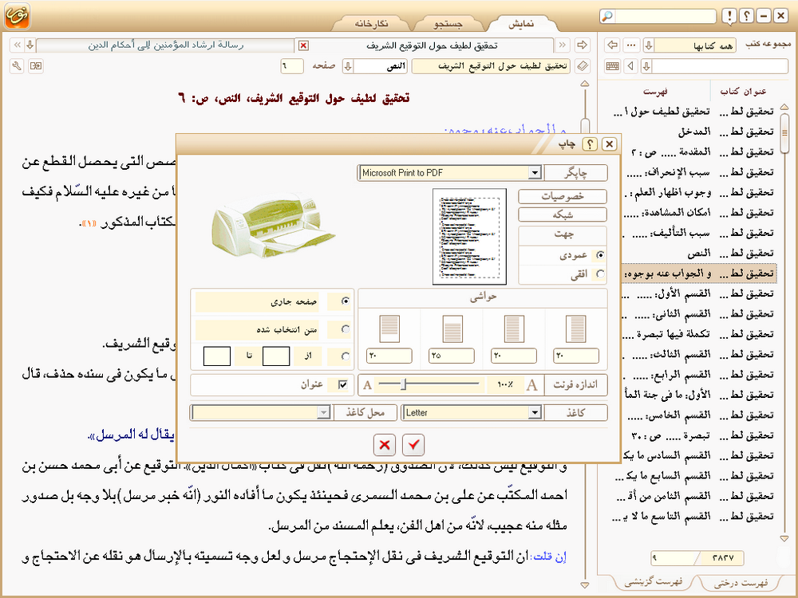
Task: Click the search magnifier icon in top search box
Action: (606, 16)
